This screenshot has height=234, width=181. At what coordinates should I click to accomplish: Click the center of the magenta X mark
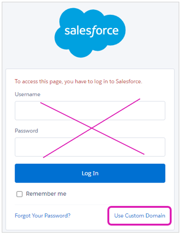pyautogui.click(x=92, y=128)
